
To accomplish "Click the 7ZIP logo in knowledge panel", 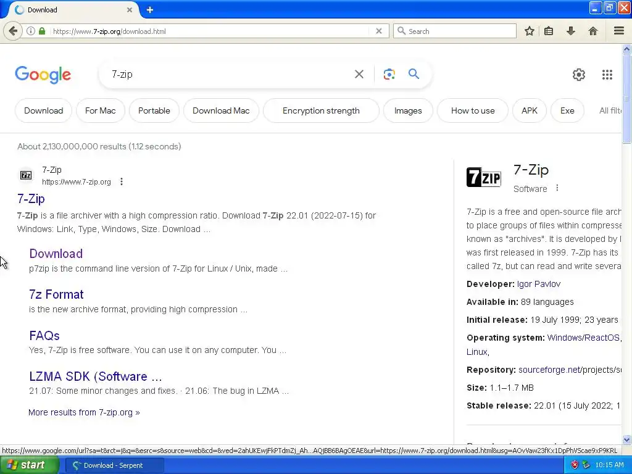I will click(484, 177).
